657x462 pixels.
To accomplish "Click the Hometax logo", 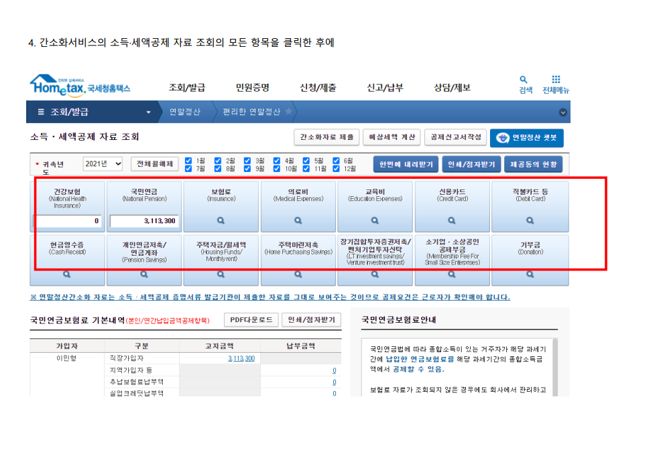I will 80,86.
